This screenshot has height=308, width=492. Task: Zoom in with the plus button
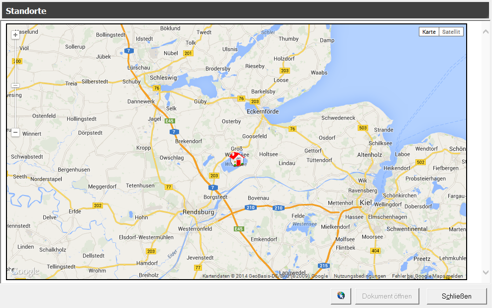click(15, 35)
